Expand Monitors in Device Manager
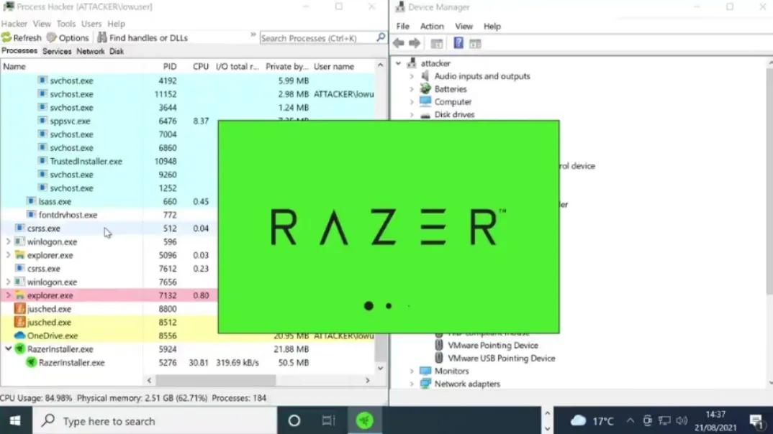The height and width of the screenshot is (434, 773). click(x=410, y=371)
